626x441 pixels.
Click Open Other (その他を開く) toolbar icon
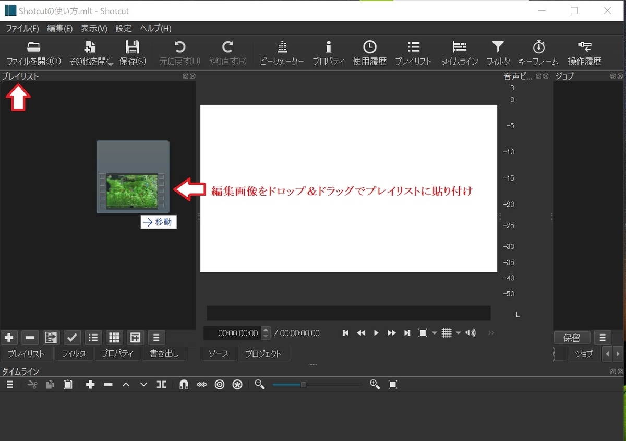pos(90,47)
